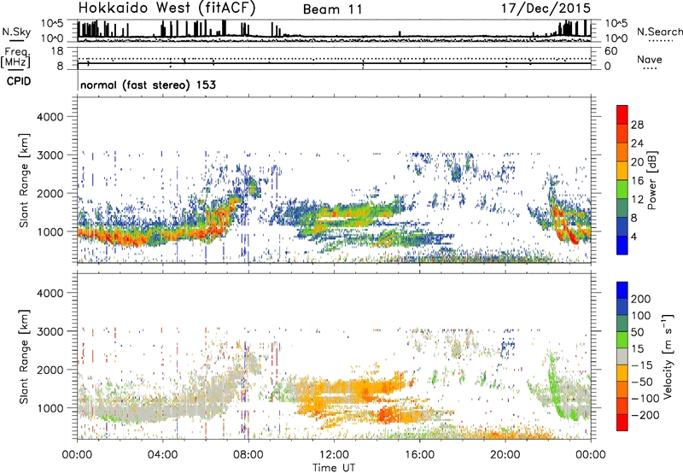The height and width of the screenshot is (473, 683).
Task: Click the 'Velocity [m s-1]' colorbar title
Action: 668,356
